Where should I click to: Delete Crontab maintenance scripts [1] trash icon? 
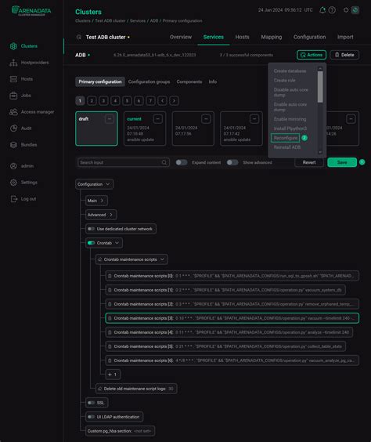point(110,290)
